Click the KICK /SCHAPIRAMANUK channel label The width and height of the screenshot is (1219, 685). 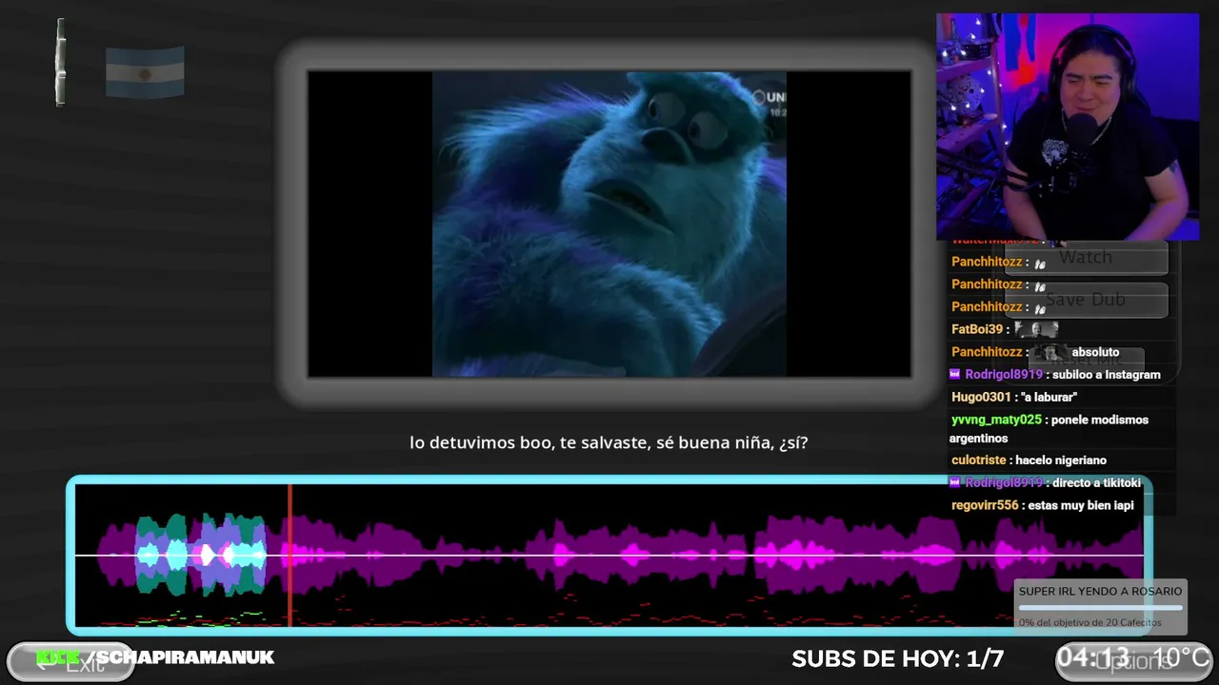(155, 657)
